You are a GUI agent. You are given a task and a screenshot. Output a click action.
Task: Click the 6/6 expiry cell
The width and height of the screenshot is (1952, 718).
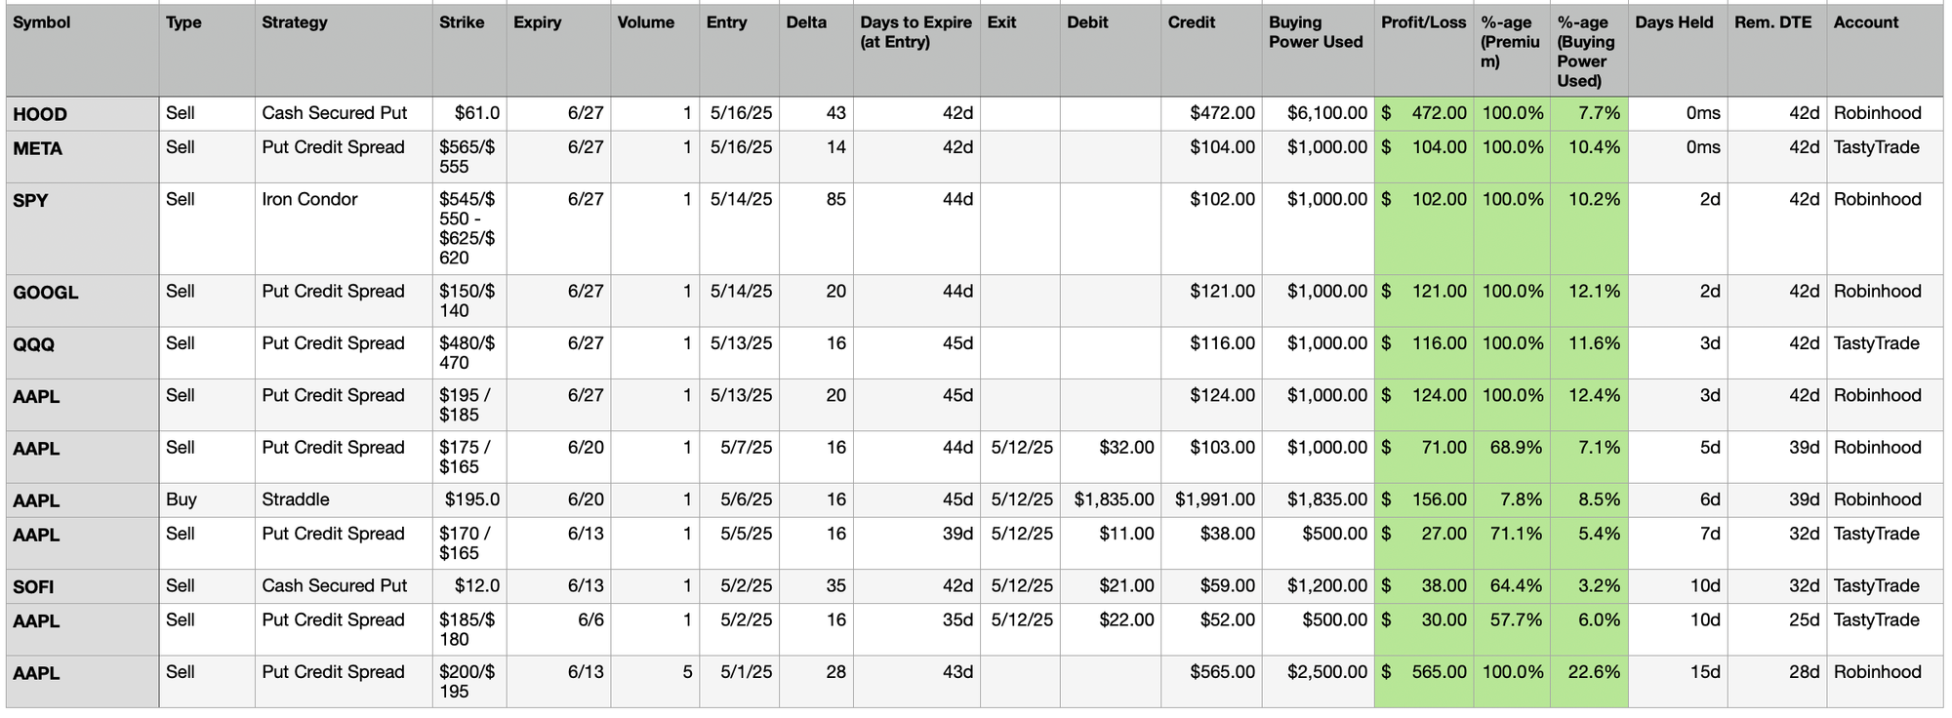[x=559, y=629]
